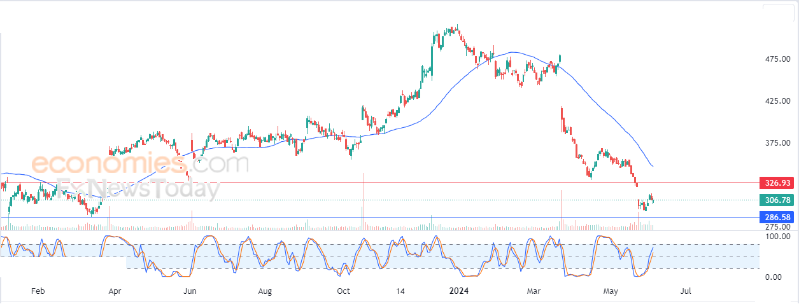The image size is (799, 304).
Task: Select the May label on time axis
Action: 611,291
